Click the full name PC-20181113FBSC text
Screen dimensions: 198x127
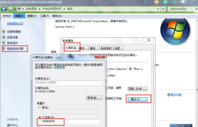click(45, 92)
